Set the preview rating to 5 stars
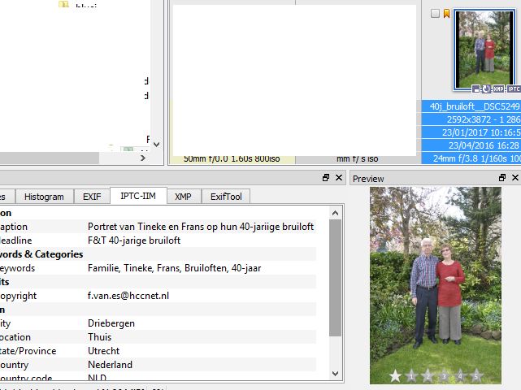Viewport: 521px width, 390px height. coord(476,375)
